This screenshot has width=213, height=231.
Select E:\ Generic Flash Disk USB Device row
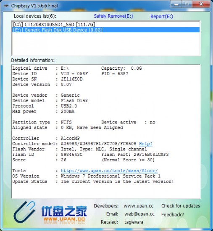point(106,30)
